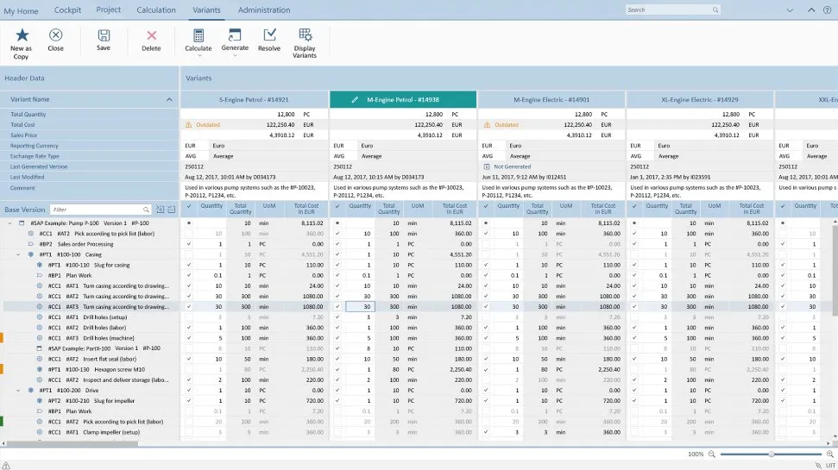The width and height of the screenshot is (838, 470).
Task: Collapse the Variant Name header section
Action: [x=169, y=100]
